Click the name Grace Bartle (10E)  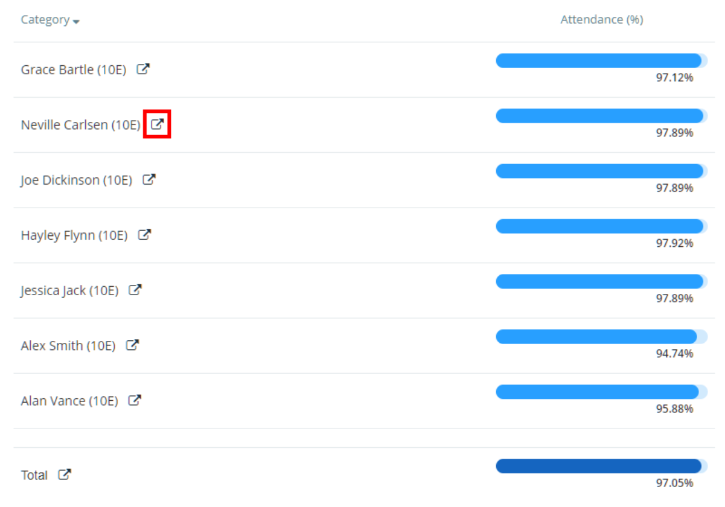point(73,69)
